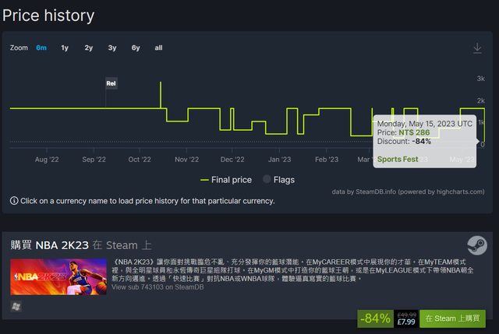Download the price chart via arrow icon

[x=477, y=48]
